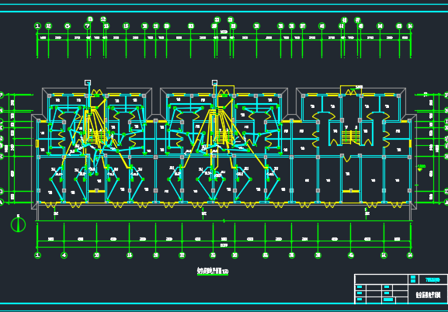Click the staircase symbol in right unit
This screenshot has width=448, height=312.
pos(351,137)
